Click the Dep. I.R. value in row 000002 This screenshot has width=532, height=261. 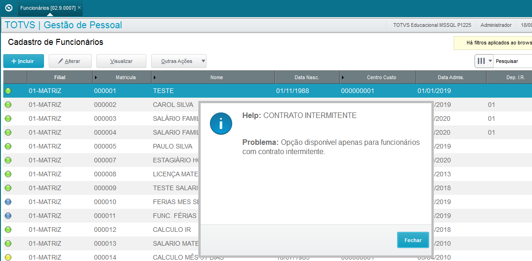coord(491,105)
